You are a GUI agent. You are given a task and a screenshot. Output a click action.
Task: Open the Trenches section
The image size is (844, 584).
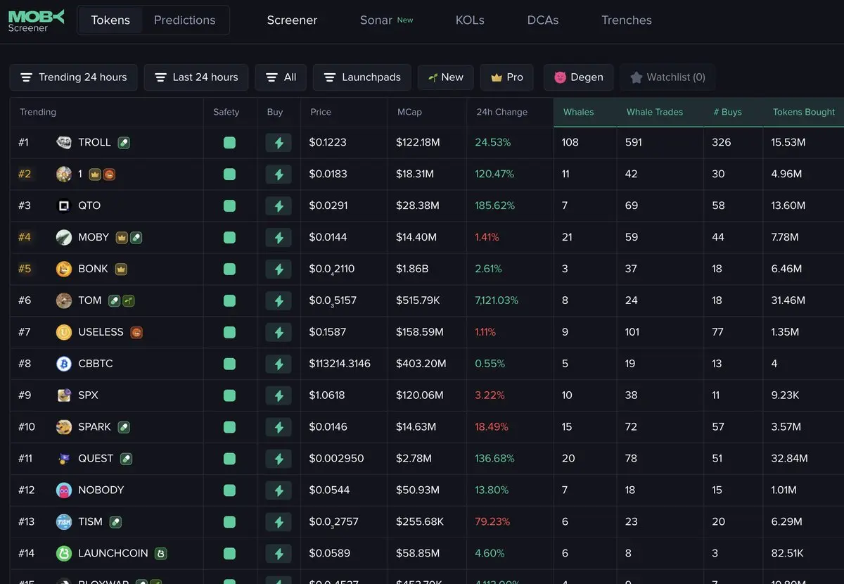click(627, 20)
